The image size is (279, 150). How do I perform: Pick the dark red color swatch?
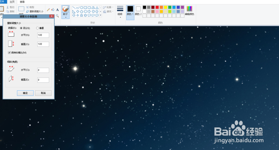153,7
